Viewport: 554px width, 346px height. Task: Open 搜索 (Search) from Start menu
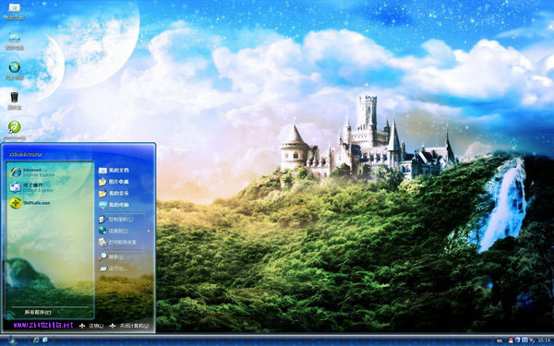(111, 257)
